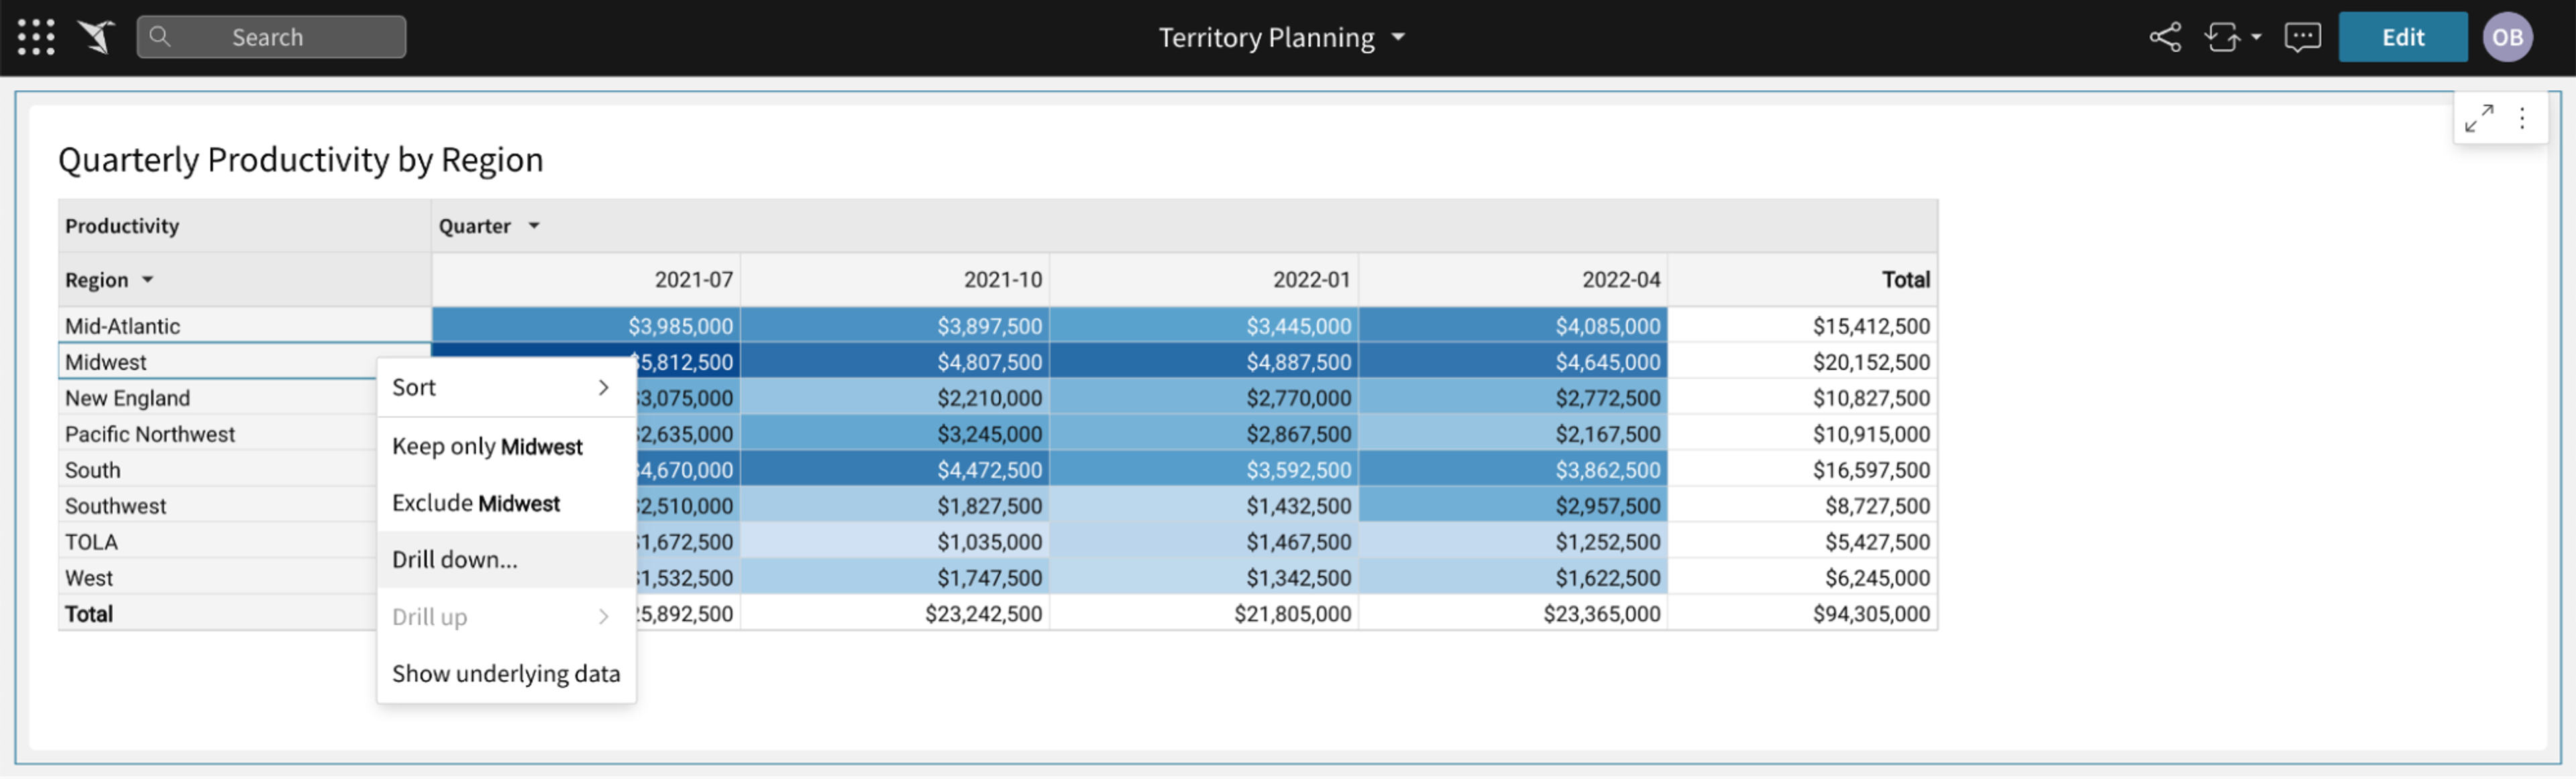Screen dimensions: 2576x779
Task: Click the $1,342,500 West cell
Action: 1204,577
